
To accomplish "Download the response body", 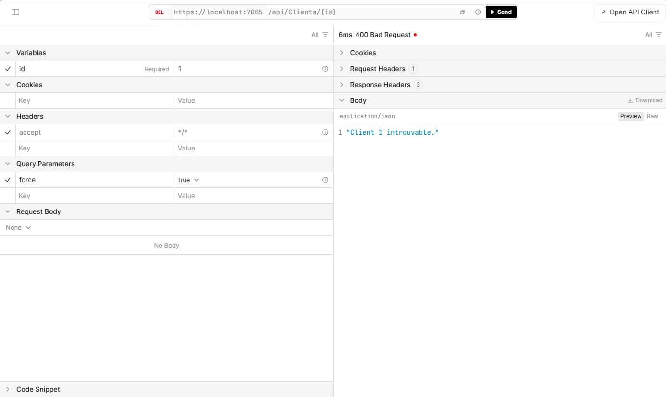I will 645,100.
